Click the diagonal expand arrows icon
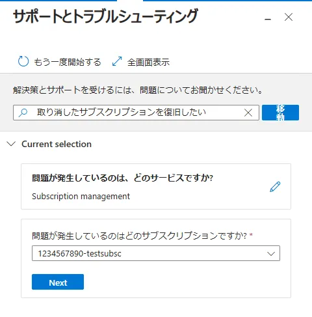Image resolution: width=312 pixels, height=317 pixels. tap(117, 61)
